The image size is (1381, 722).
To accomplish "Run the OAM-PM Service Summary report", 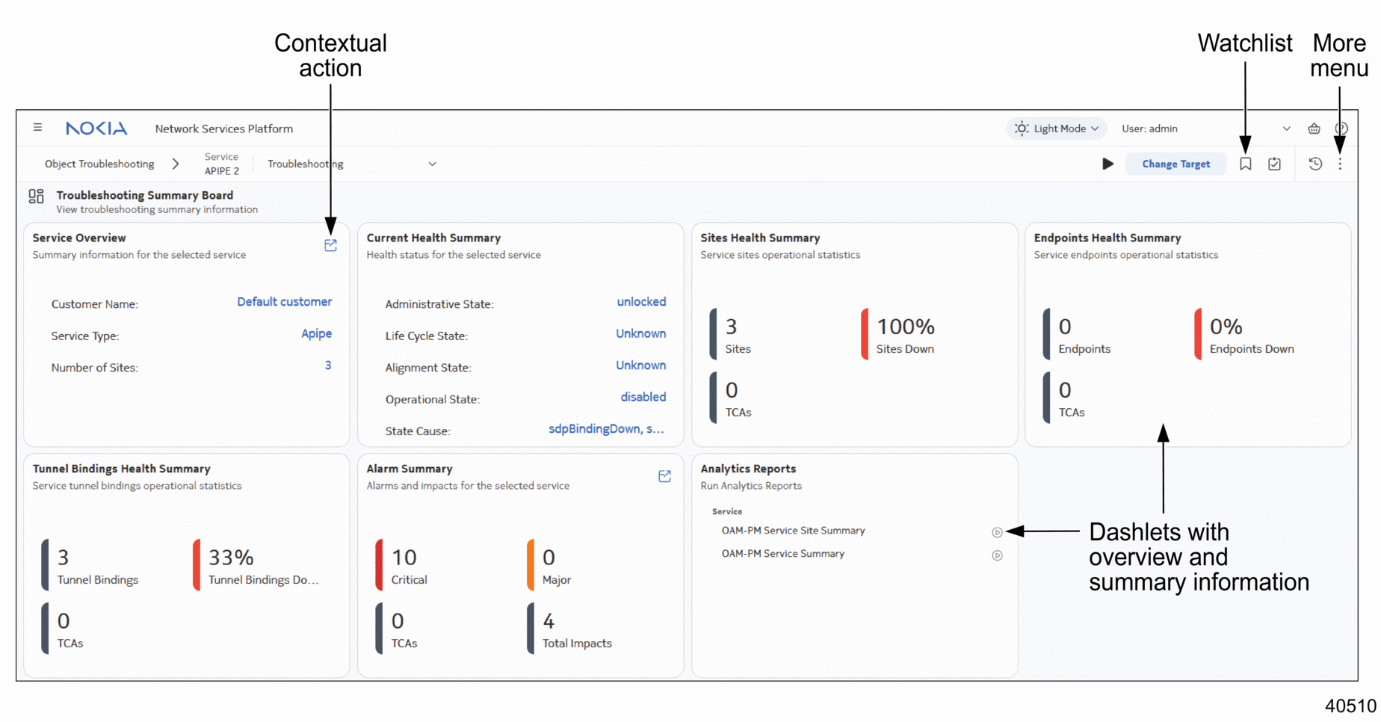I will (997, 555).
